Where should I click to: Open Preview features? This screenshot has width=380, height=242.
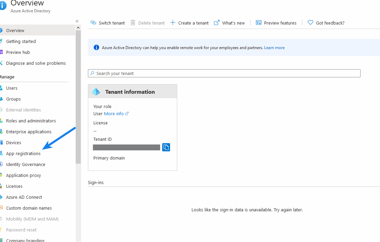click(276, 23)
